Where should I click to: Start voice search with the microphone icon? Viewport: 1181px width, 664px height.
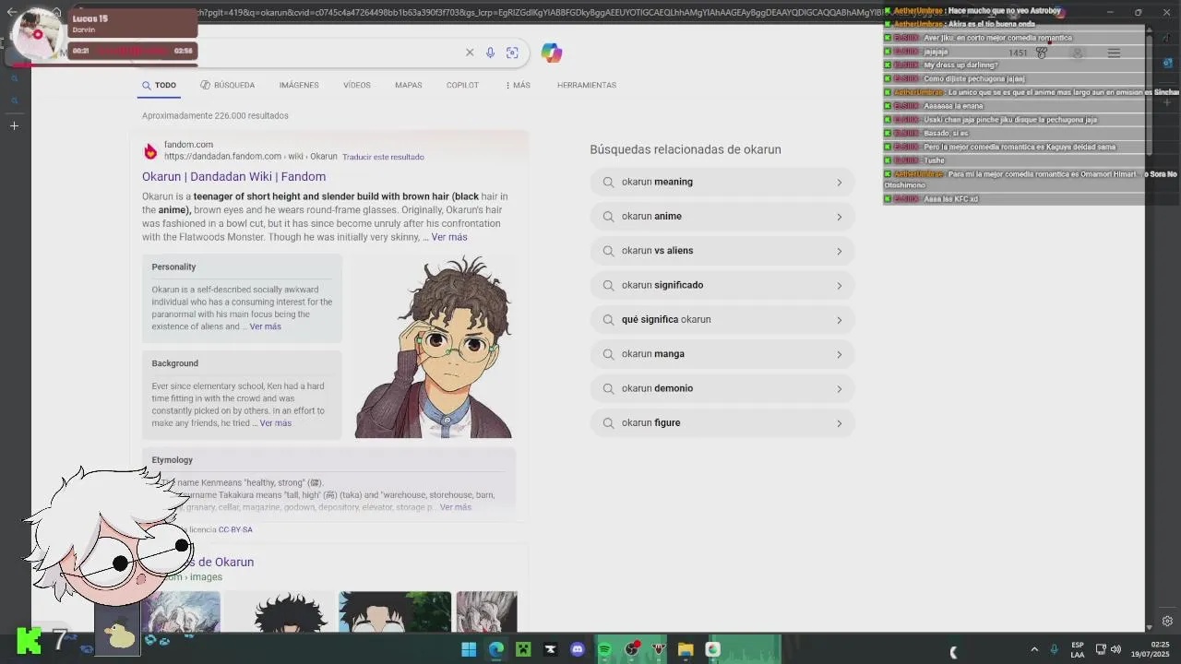pyautogui.click(x=490, y=53)
